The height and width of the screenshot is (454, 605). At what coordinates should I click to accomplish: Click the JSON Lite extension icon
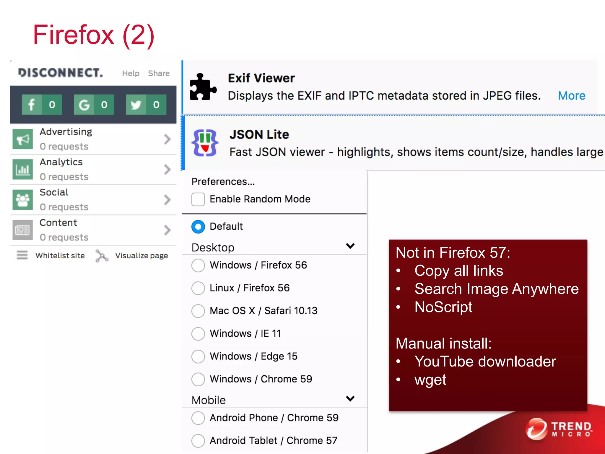coord(205,143)
